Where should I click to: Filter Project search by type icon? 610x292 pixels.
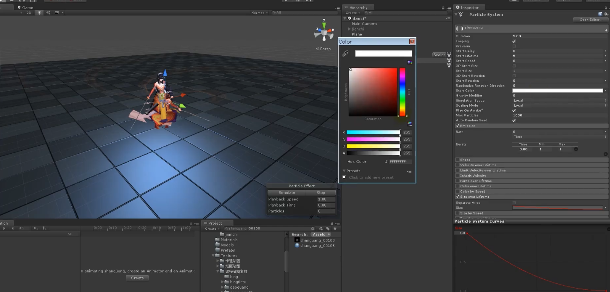click(321, 228)
